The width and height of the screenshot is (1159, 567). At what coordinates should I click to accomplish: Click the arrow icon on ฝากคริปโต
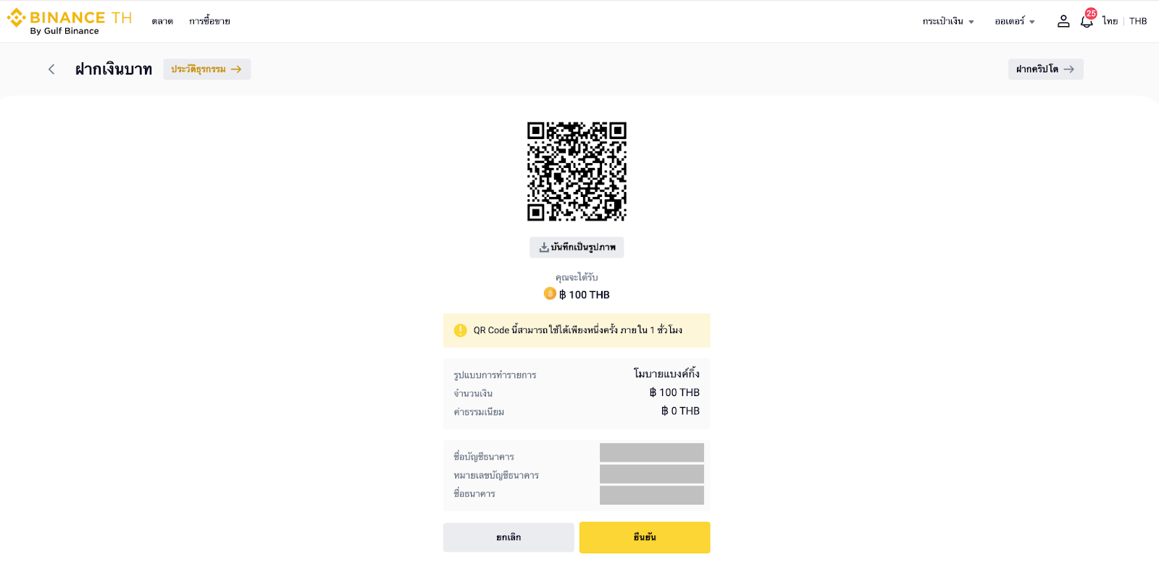pyautogui.click(x=1068, y=70)
